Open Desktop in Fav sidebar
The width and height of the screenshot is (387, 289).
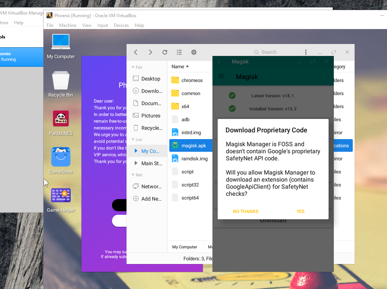[x=147, y=79]
